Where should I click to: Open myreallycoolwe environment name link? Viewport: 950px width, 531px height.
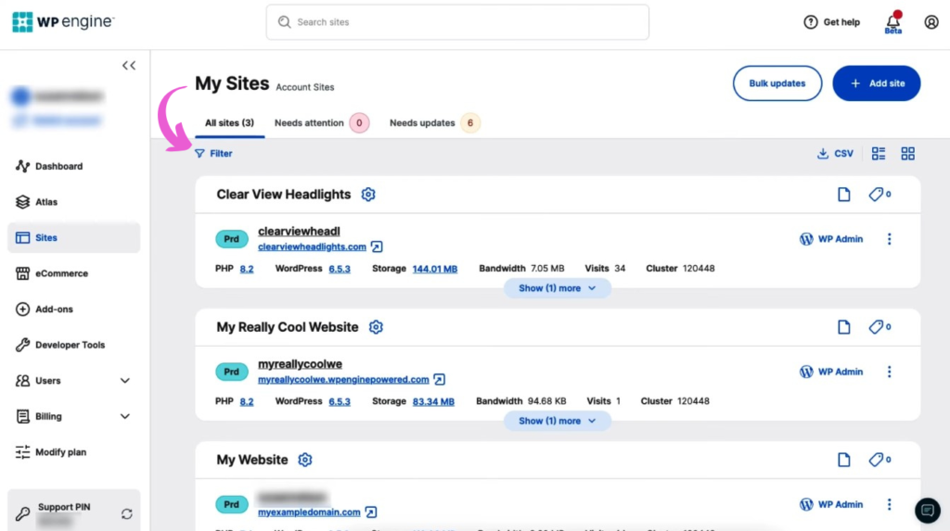(x=301, y=364)
